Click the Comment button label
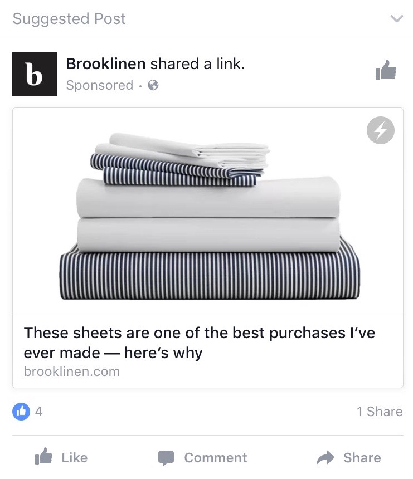Screen dimensions: 413x479 point(216,458)
